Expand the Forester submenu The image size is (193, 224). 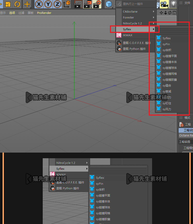[x=136, y=17]
